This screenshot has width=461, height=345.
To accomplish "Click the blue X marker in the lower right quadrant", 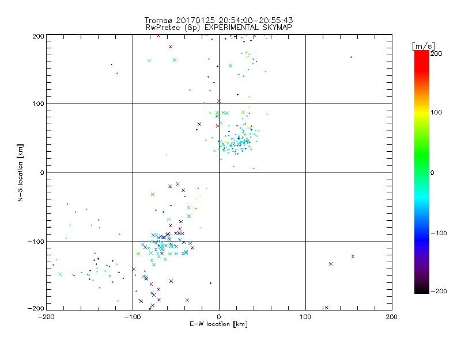I will [x=330, y=264].
